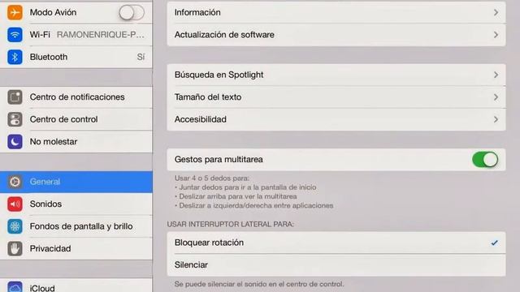Open the Información page

click(336, 13)
